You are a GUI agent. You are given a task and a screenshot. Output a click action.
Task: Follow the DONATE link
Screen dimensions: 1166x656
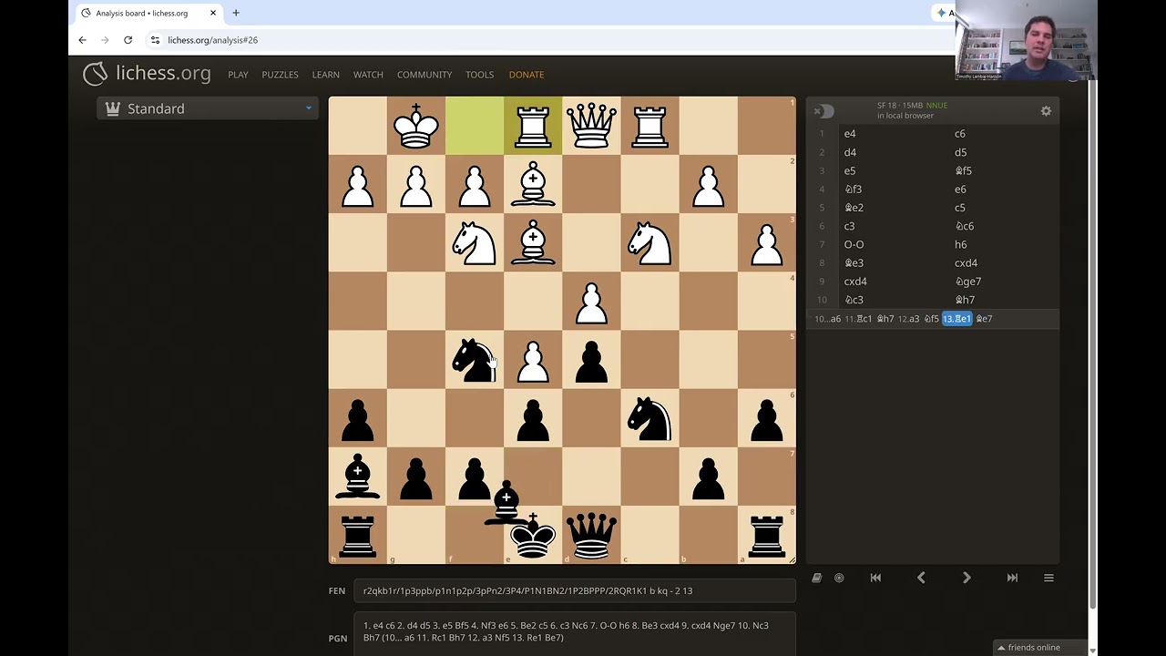coord(527,75)
